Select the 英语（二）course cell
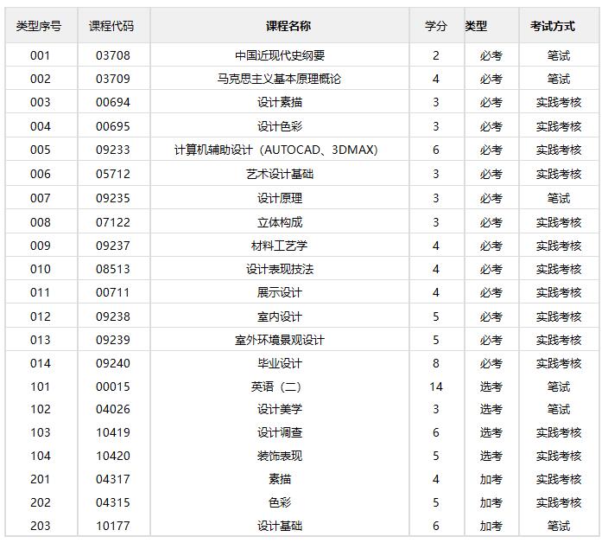 pyautogui.click(x=276, y=386)
